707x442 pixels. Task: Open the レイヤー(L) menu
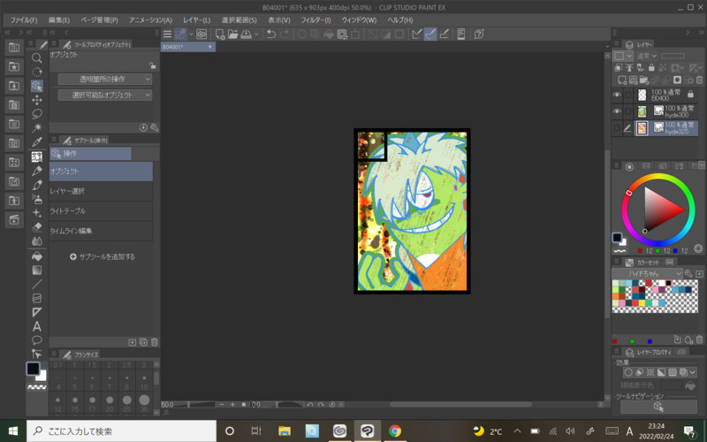(x=196, y=19)
